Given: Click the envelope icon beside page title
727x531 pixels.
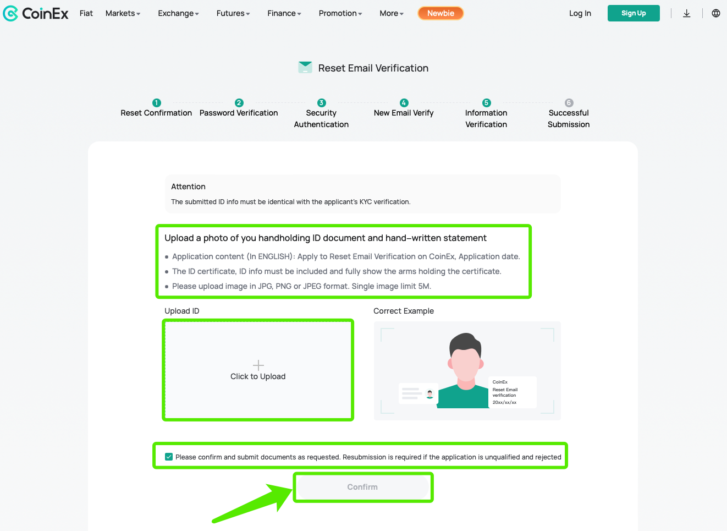Looking at the screenshot, I should 305,67.
